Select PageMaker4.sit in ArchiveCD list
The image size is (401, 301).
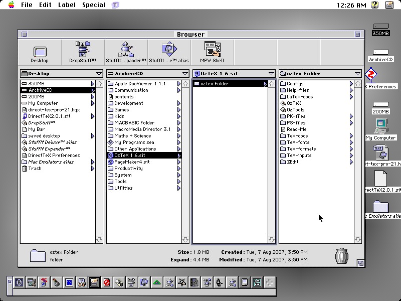pos(132,162)
